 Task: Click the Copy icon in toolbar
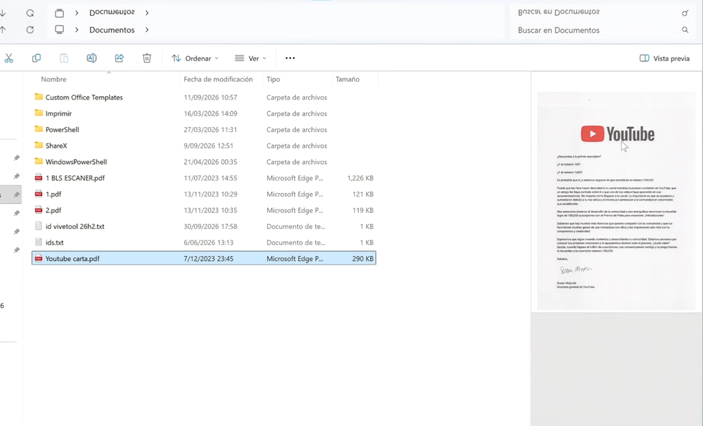click(x=36, y=58)
